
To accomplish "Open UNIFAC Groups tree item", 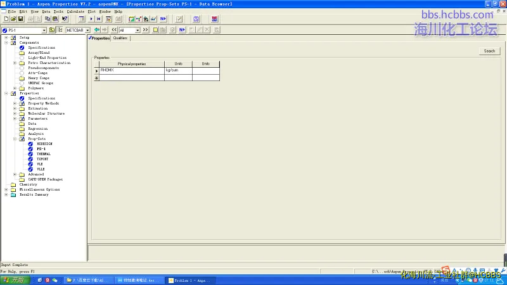I will point(41,83).
